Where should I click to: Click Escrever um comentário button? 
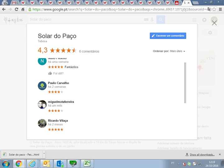pyautogui.click(x=168, y=36)
